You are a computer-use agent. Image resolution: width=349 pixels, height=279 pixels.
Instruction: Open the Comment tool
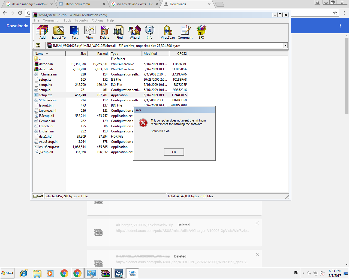(185, 32)
